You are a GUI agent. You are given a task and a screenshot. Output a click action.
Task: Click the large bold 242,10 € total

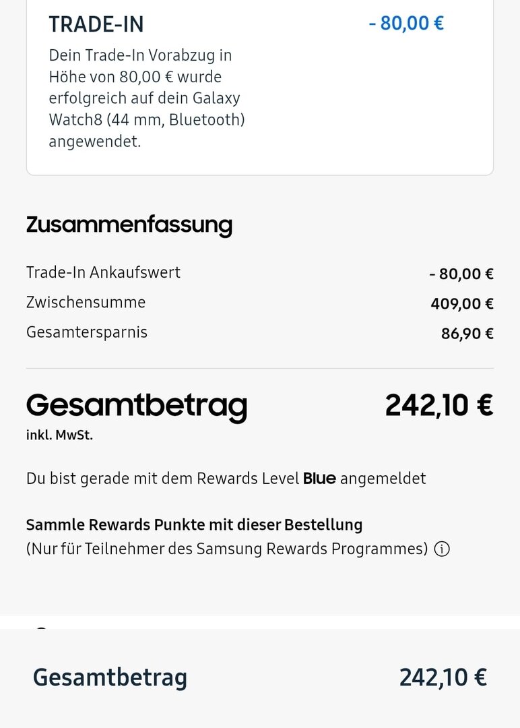click(x=439, y=405)
